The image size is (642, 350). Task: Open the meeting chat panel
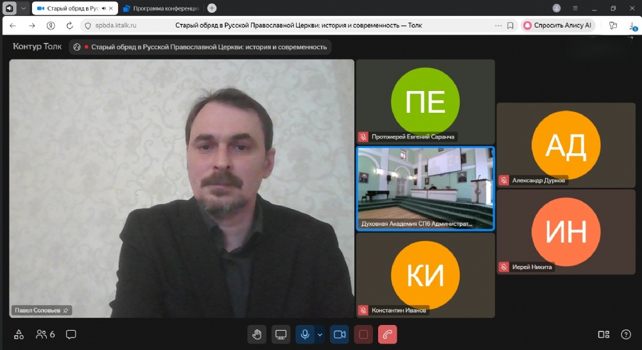pyautogui.click(x=71, y=335)
